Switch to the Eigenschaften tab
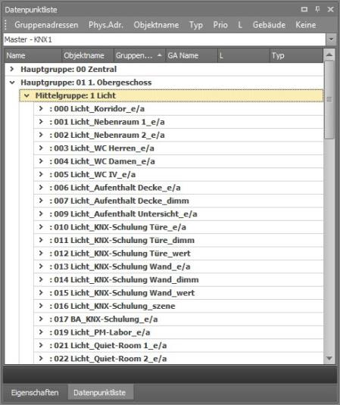This screenshot has height=405, width=340. pyautogui.click(x=35, y=393)
